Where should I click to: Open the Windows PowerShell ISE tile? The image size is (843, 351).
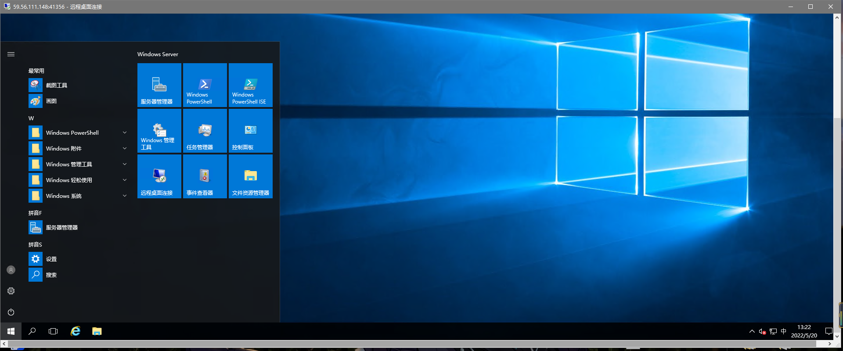click(251, 85)
